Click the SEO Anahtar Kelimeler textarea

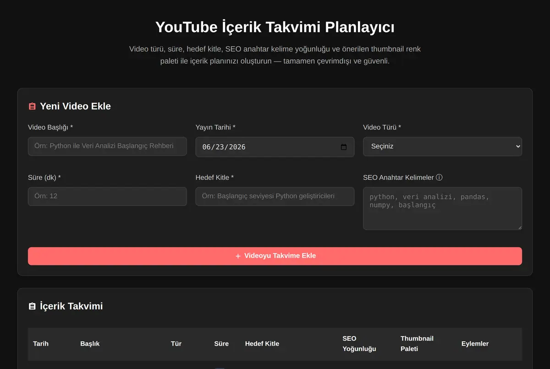(x=442, y=208)
